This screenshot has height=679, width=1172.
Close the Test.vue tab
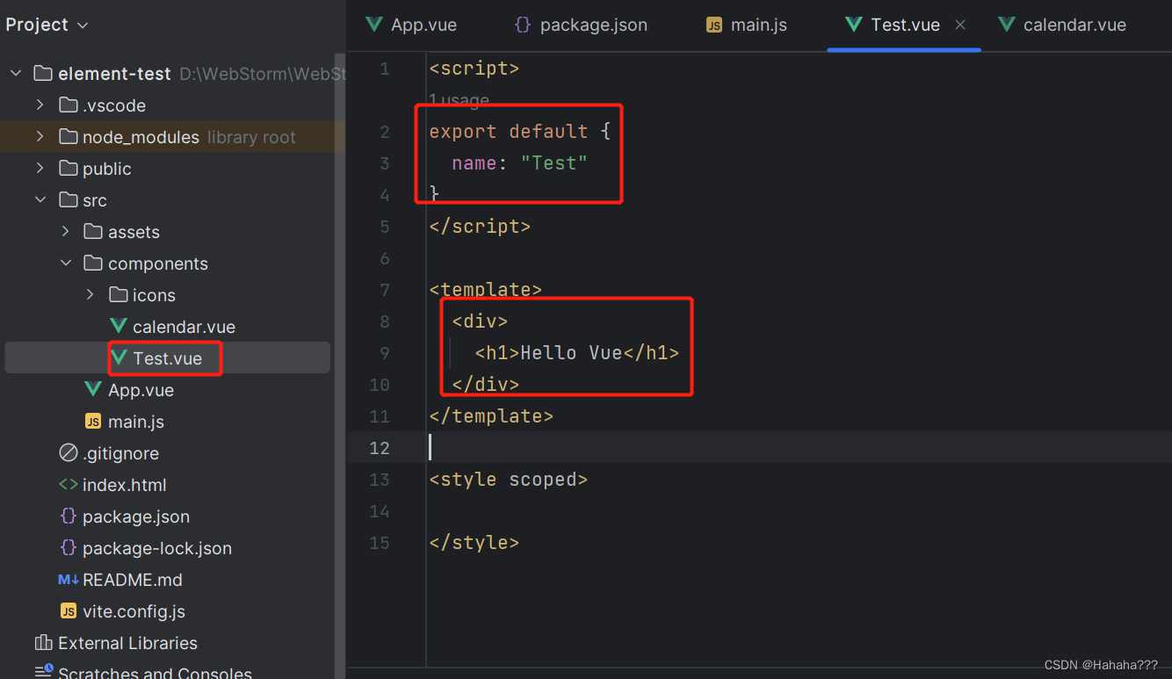(x=960, y=25)
